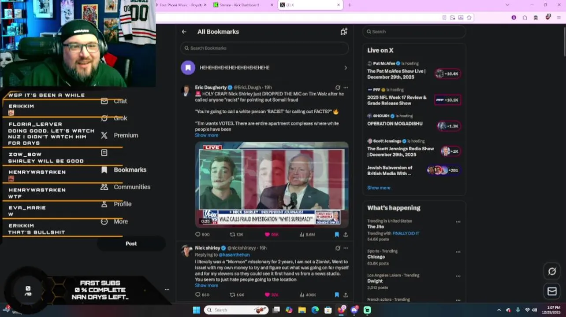Remove bookmark on Eric Daugherty post

(337, 235)
